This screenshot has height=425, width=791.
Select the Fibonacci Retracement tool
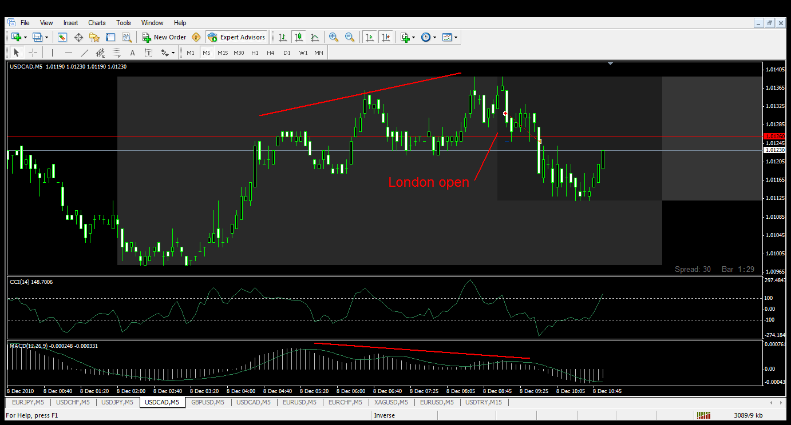pos(116,53)
